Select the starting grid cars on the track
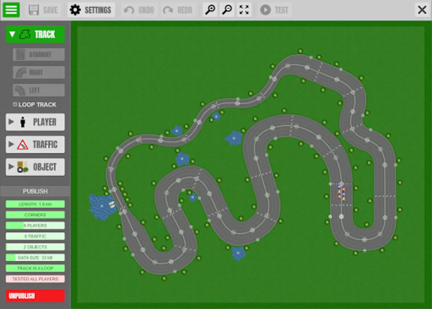Image resolution: width=432 pixels, height=309 pixels. (341, 192)
